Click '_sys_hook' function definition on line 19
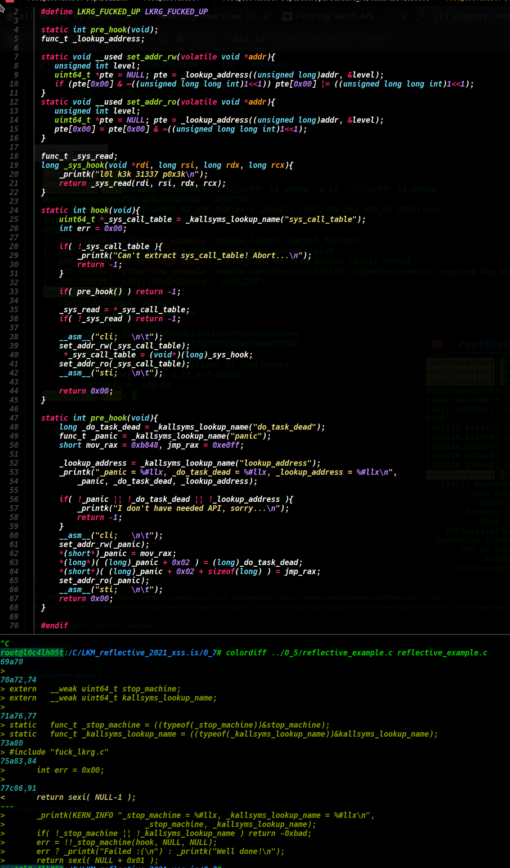Screen dimensions: 510x868 (x=84, y=165)
